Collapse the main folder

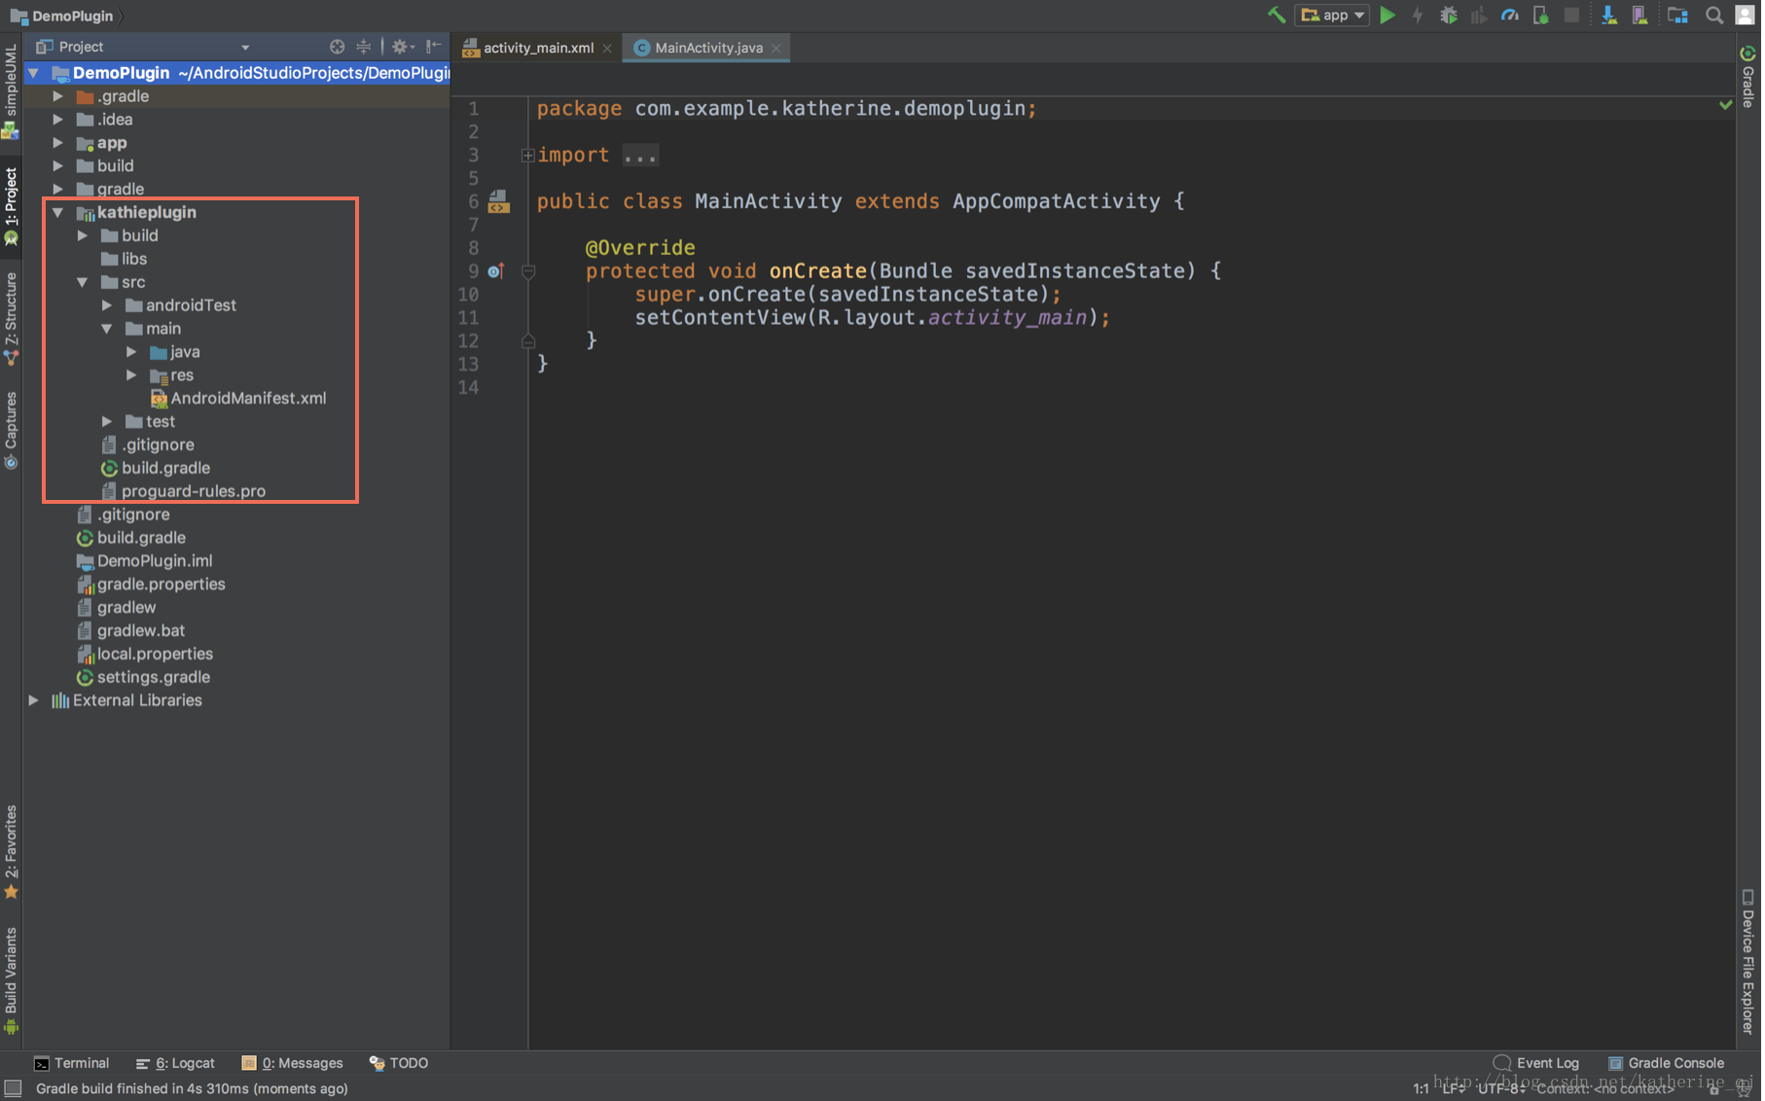tap(107, 329)
